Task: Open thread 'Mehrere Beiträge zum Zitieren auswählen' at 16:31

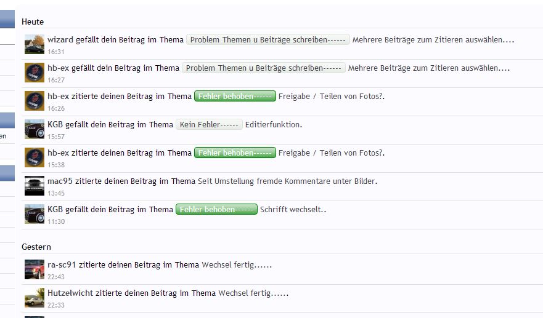Action: pos(433,40)
